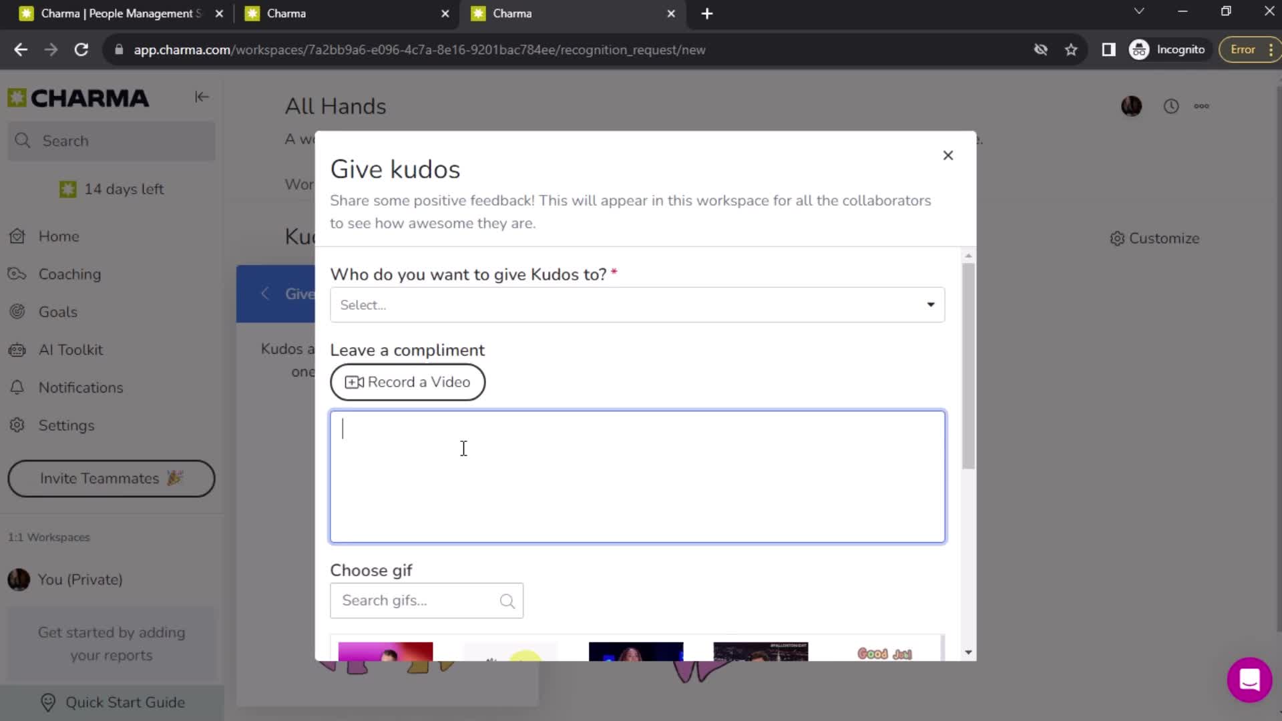
Task: Click the Settings gear icon in sidebar
Action: (x=17, y=425)
